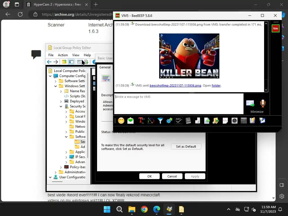
Task: Toggle the ABC spell check option
Action: tap(179, 121)
